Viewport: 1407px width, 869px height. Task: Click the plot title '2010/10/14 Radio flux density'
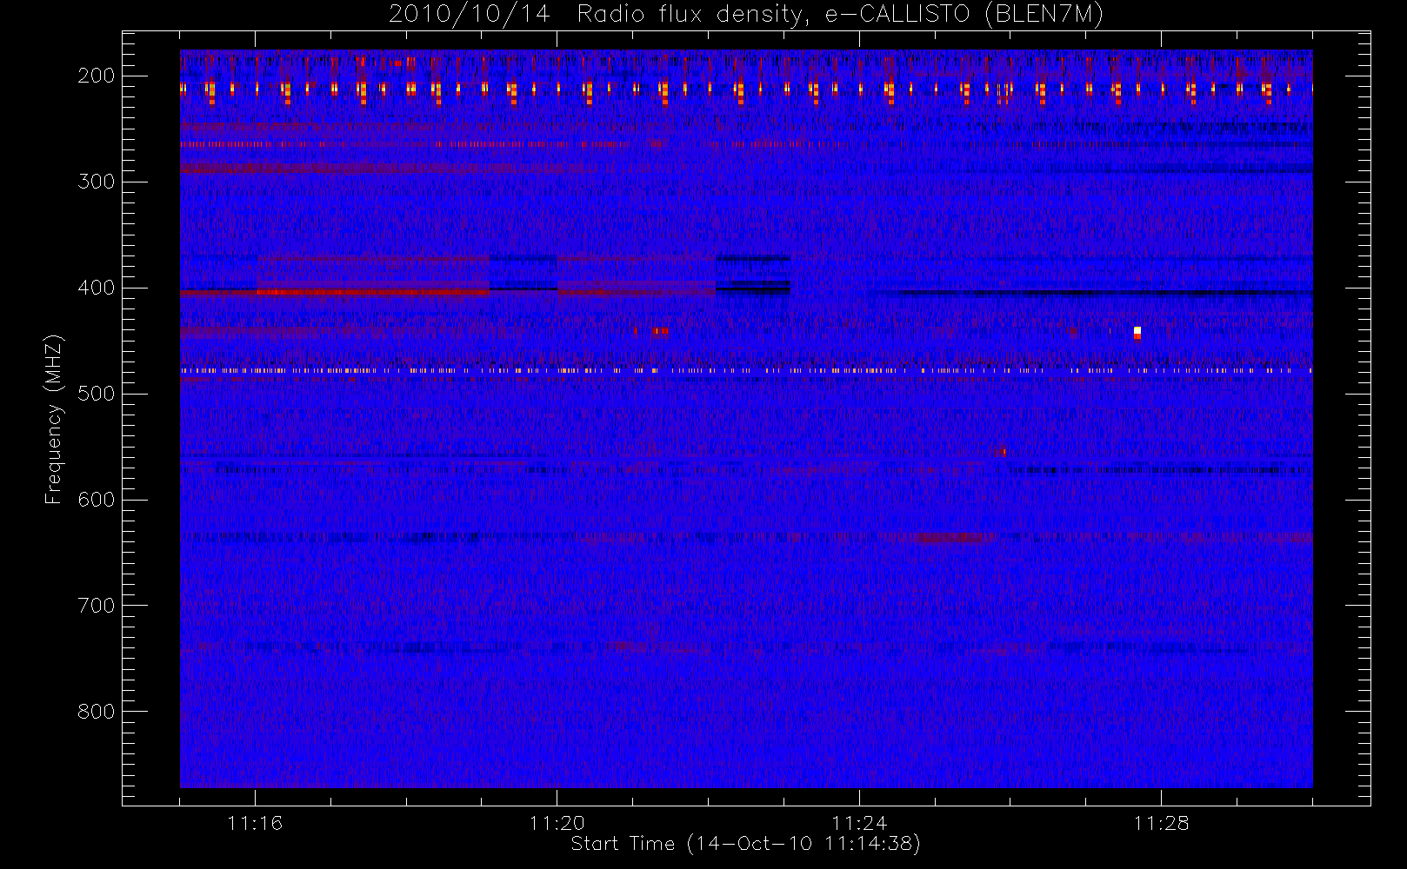point(598,15)
